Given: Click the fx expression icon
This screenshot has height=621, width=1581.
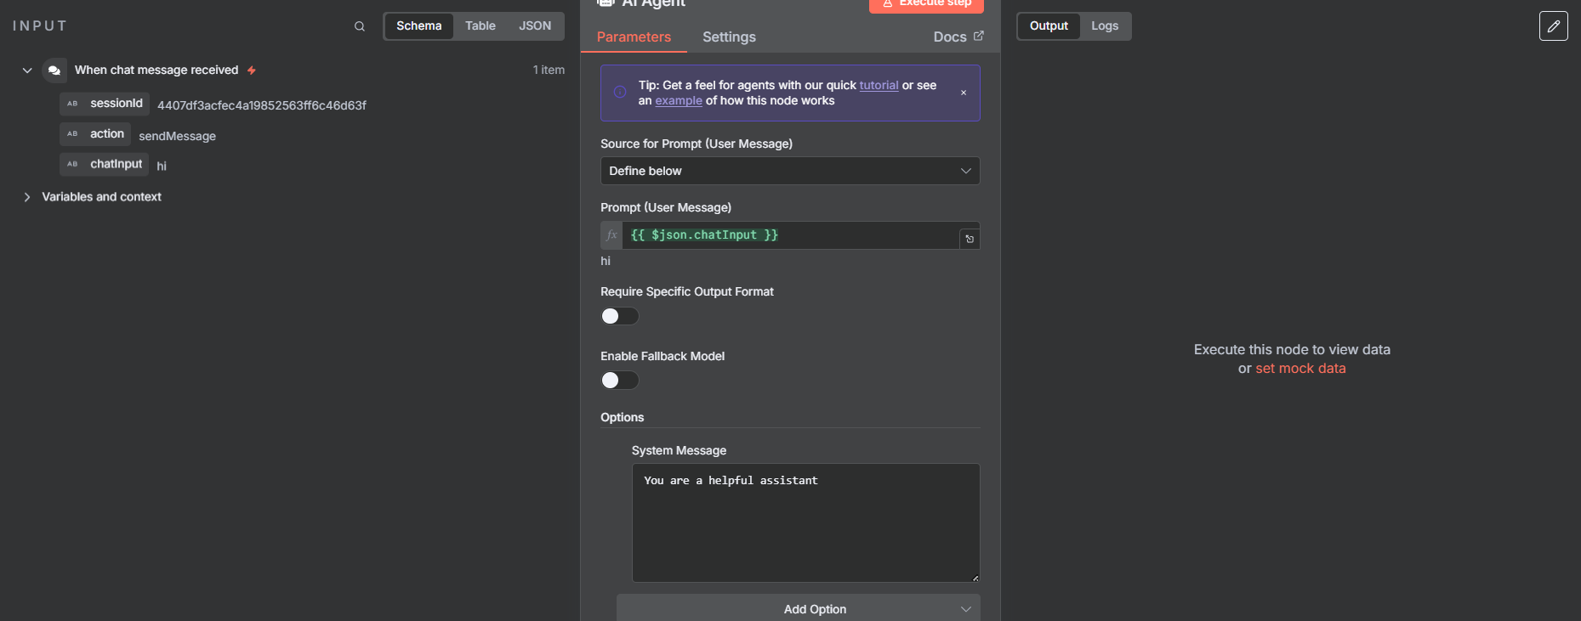Looking at the screenshot, I should (x=611, y=235).
